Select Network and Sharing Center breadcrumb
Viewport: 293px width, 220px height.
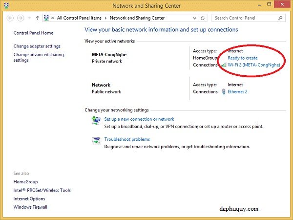(x=137, y=18)
